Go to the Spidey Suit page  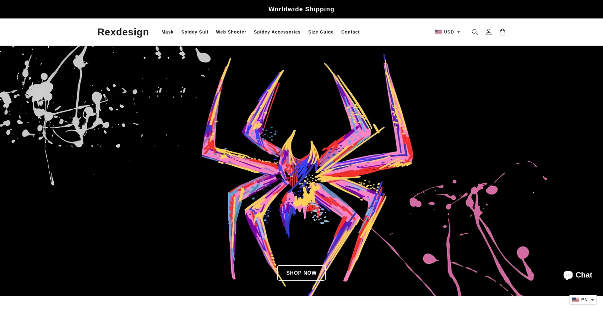tap(195, 32)
